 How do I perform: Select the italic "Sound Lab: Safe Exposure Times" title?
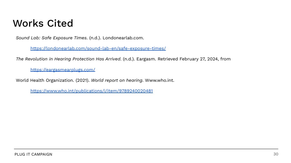coord(51,38)
